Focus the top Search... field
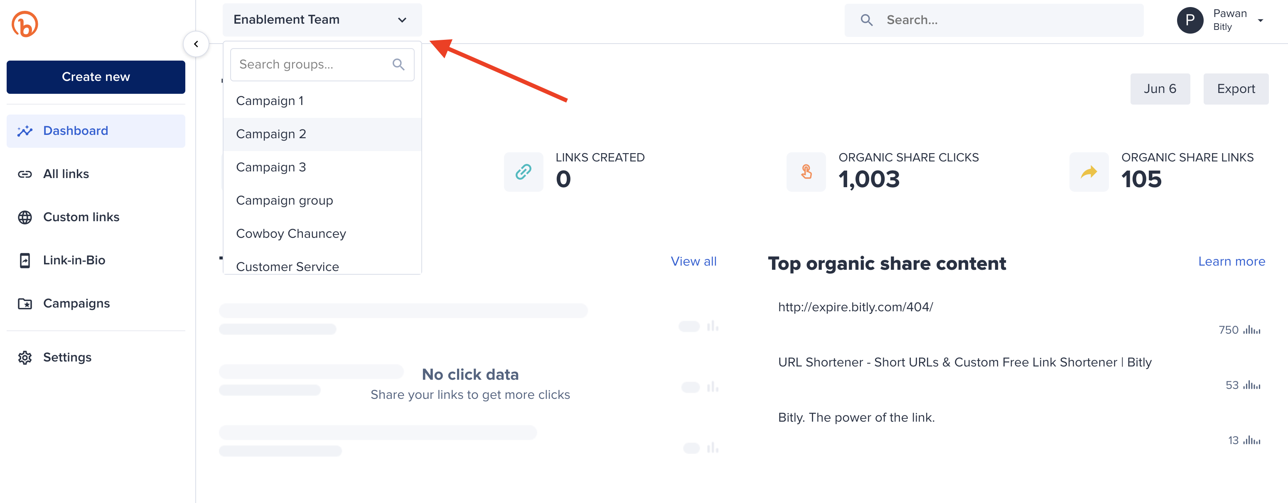Image resolution: width=1288 pixels, height=503 pixels. (994, 20)
